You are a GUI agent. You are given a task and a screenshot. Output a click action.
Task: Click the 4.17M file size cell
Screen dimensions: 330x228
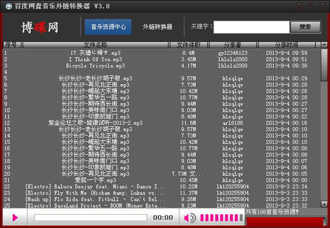189,65
